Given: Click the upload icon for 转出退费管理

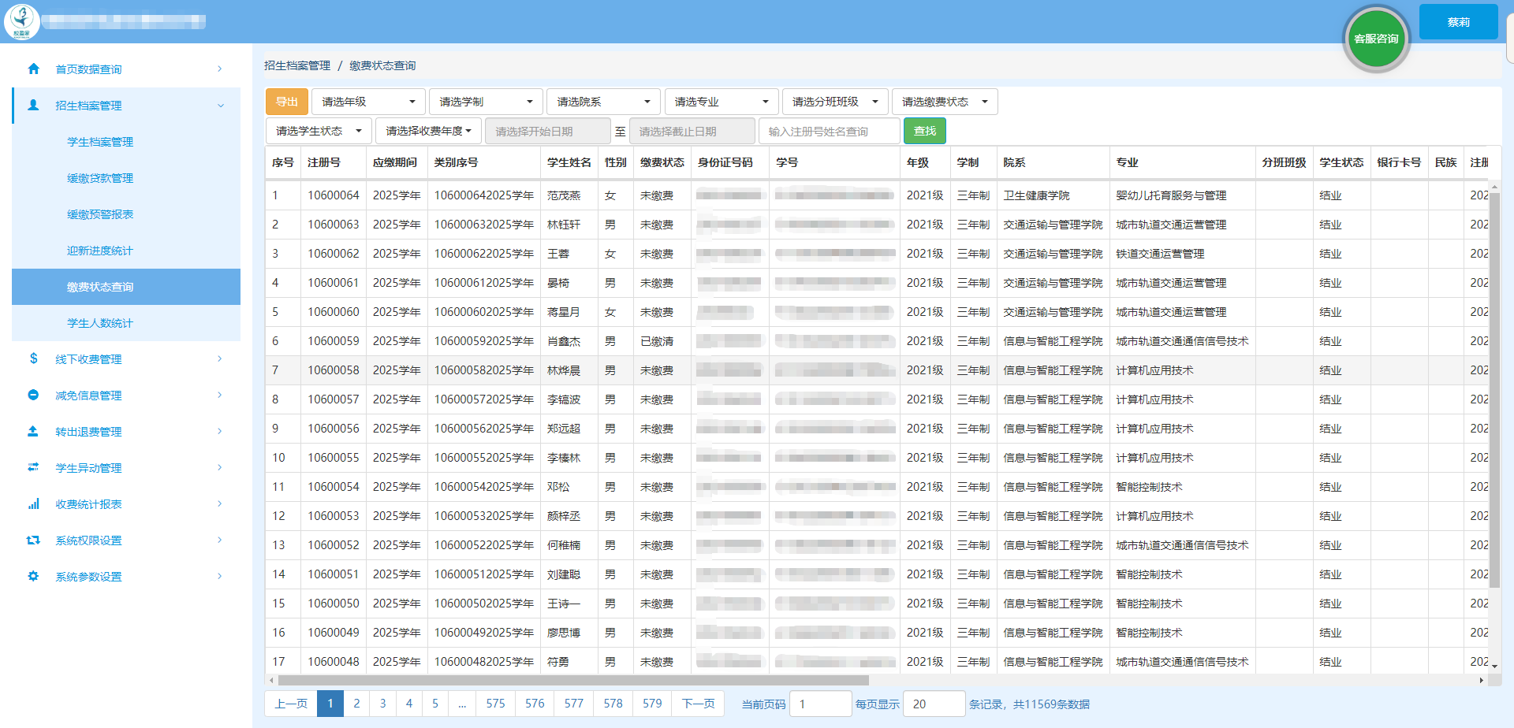Looking at the screenshot, I should pos(33,431).
